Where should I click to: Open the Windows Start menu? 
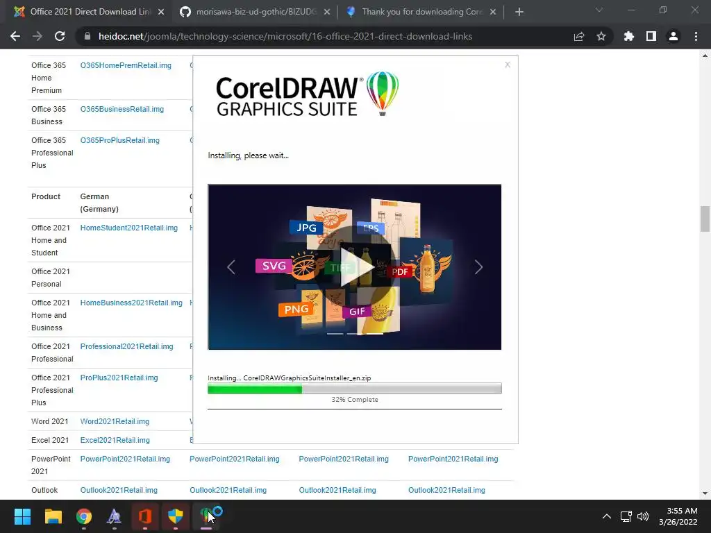coord(22,516)
